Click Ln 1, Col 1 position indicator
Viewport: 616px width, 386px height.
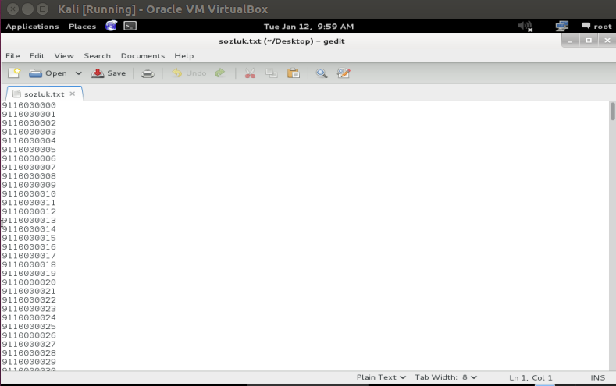pos(531,377)
